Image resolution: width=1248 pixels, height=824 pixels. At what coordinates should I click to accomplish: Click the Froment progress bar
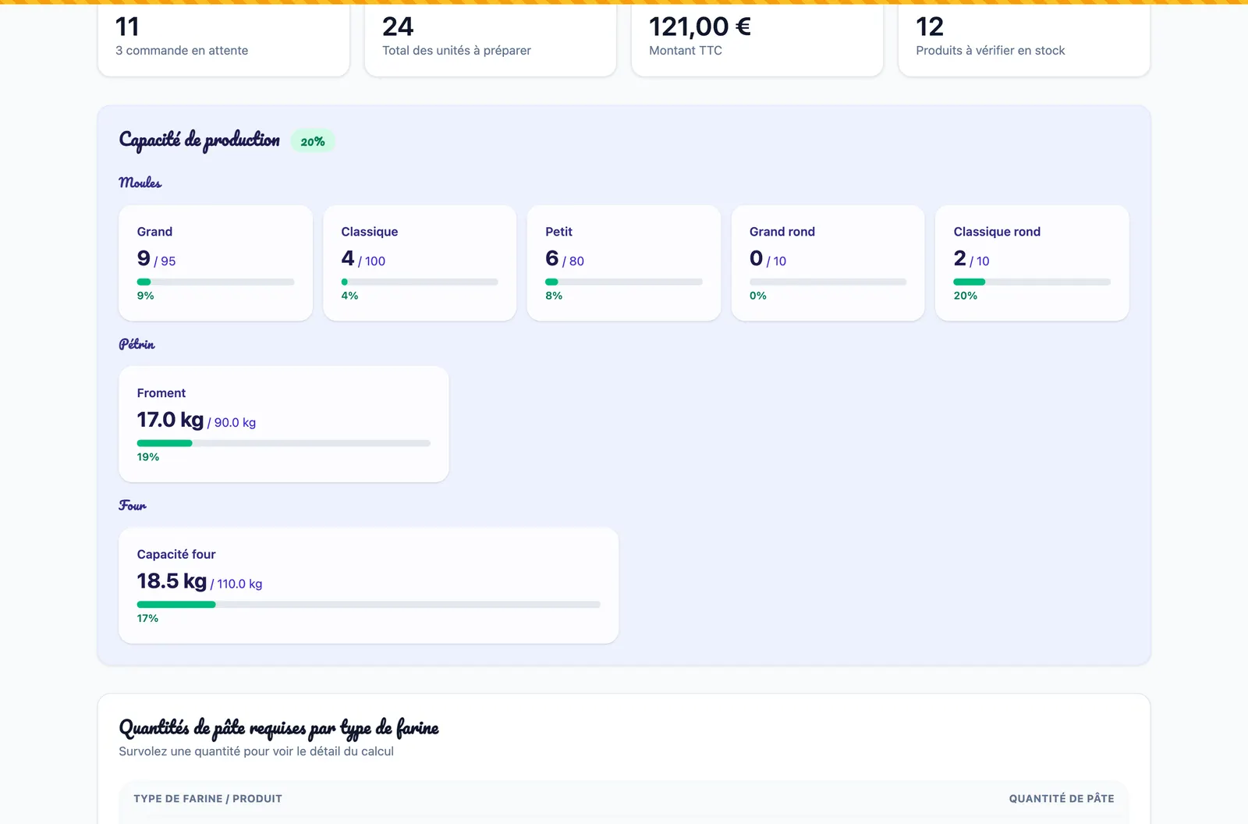(x=284, y=443)
